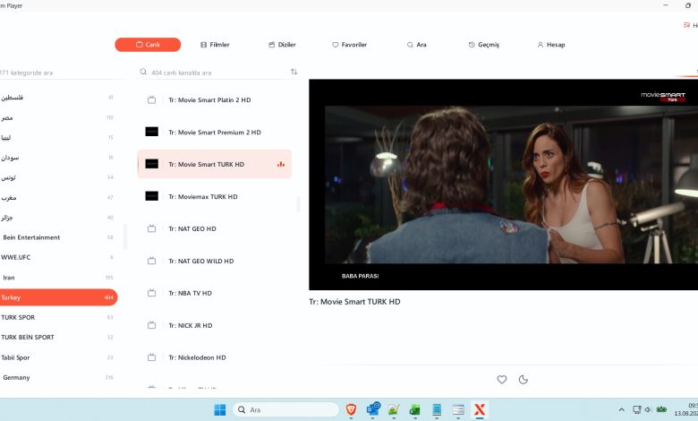Select the Canlı live button
This screenshot has width=698, height=421.
[x=148, y=45]
